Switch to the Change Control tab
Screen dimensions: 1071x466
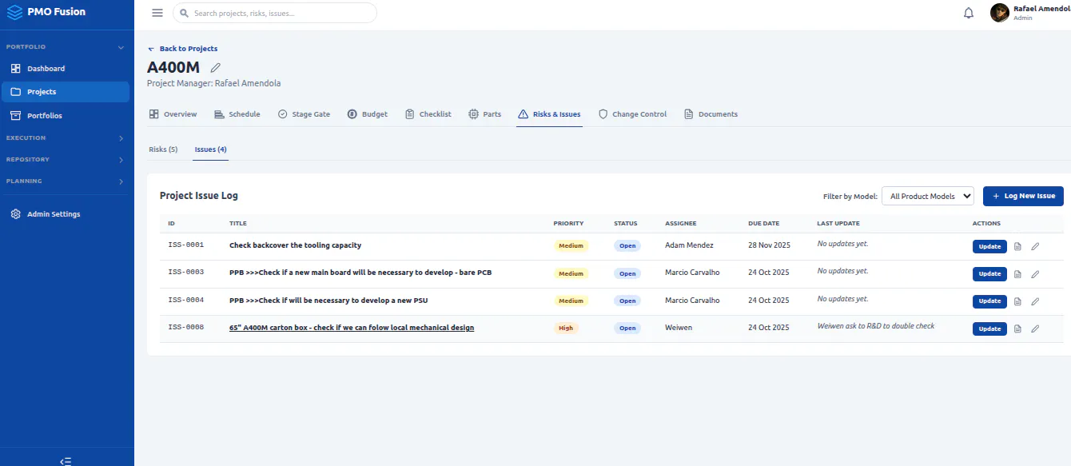[632, 114]
